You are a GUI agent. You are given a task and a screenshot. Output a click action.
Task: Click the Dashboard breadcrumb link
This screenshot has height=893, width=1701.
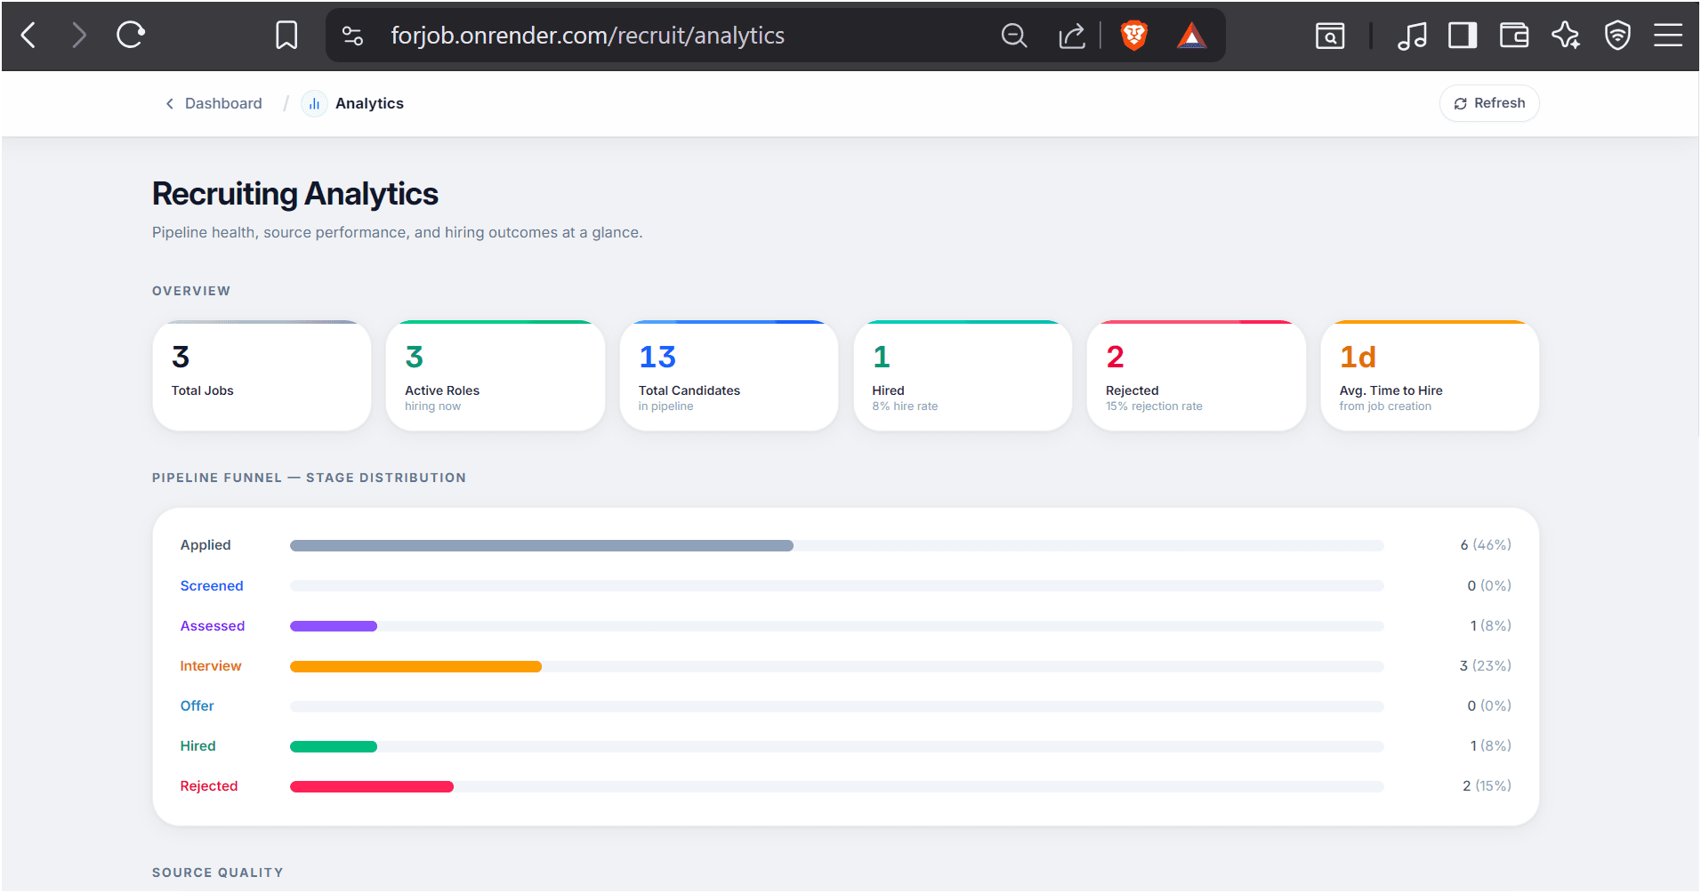point(223,103)
